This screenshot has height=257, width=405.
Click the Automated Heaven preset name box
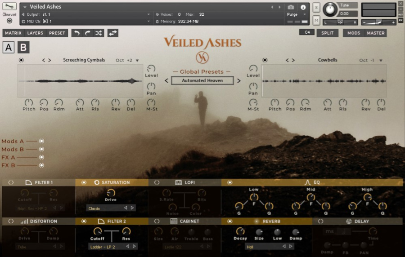pyautogui.click(x=202, y=81)
